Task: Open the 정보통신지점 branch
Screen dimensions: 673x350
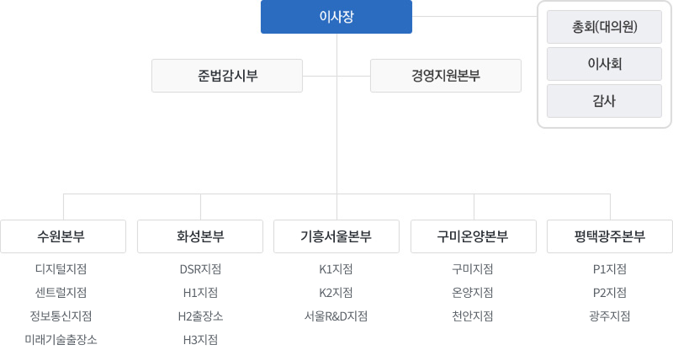Action: [x=61, y=316]
